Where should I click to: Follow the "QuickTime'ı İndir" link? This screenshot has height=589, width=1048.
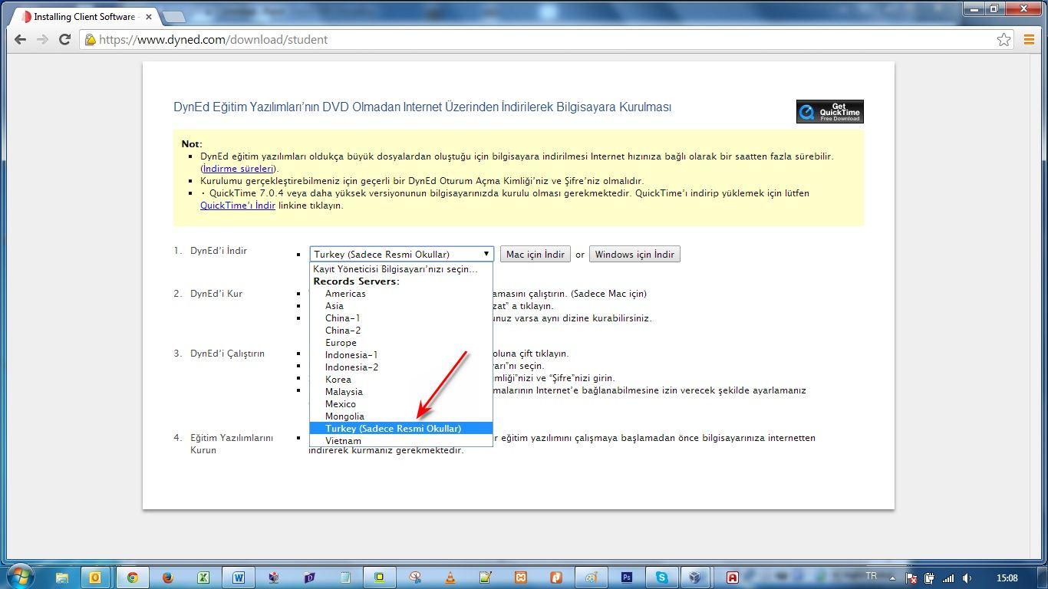pyautogui.click(x=238, y=206)
